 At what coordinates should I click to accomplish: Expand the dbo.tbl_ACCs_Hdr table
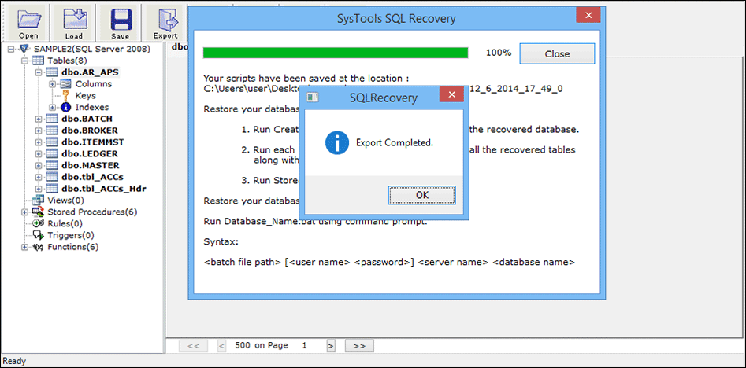[x=38, y=189]
